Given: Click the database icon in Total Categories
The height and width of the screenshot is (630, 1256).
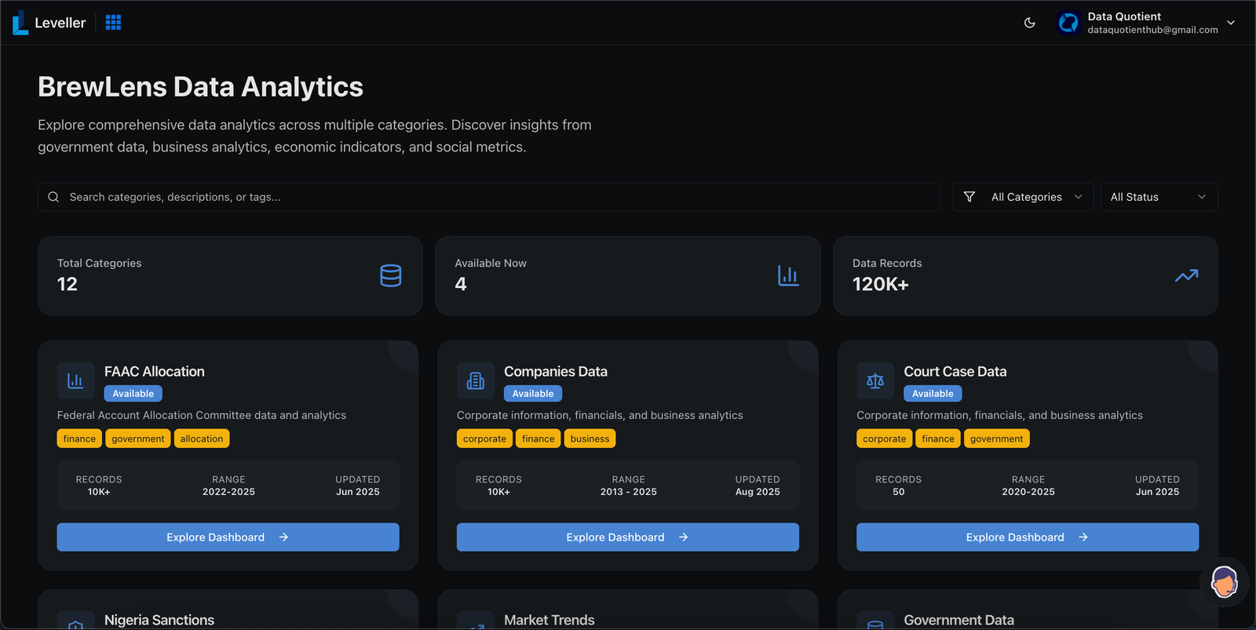Looking at the screenshot, I should click(390, 275).
